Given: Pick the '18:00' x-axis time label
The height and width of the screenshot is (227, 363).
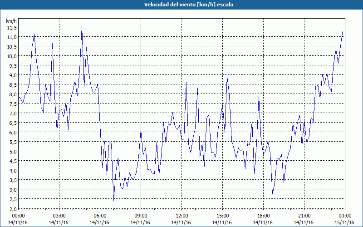Looking at the screenshot, I should (x=263, y=216).
